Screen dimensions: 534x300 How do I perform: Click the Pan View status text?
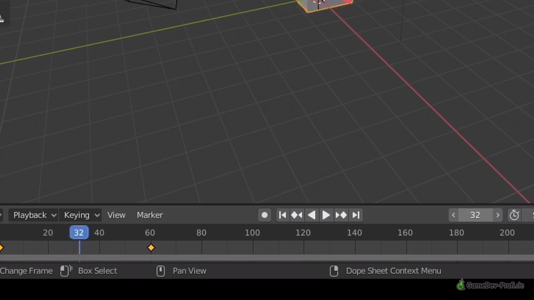[189, 271]
